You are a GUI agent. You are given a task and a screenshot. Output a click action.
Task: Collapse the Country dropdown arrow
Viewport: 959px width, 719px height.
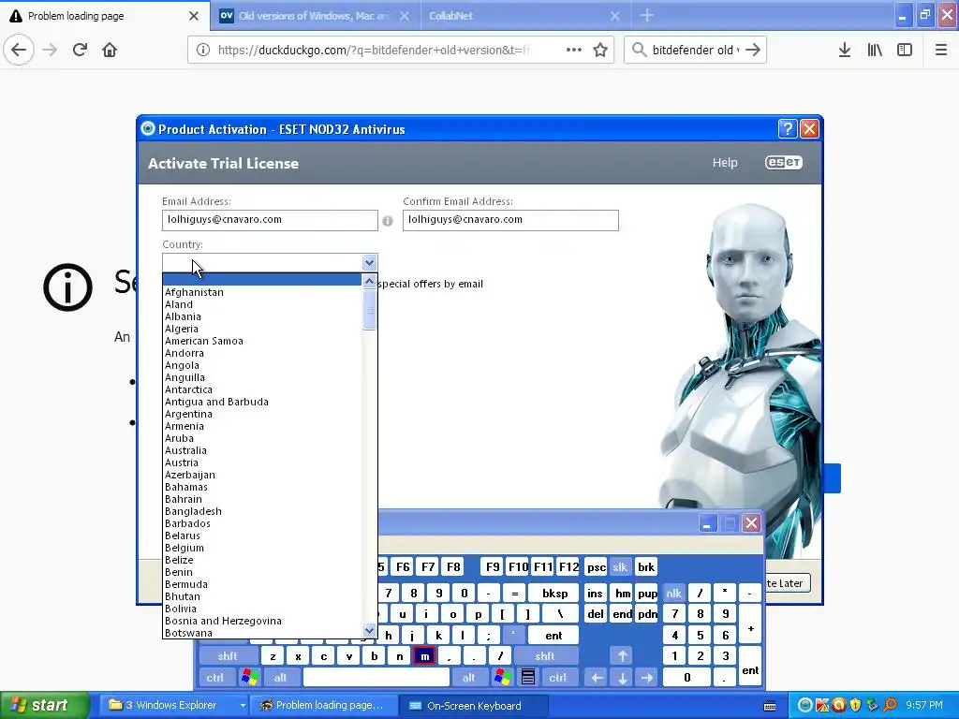point(369,263)
